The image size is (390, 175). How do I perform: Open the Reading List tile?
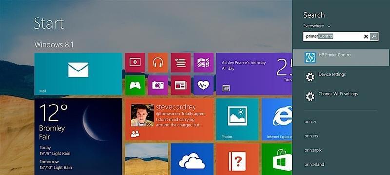click(180, 62)
